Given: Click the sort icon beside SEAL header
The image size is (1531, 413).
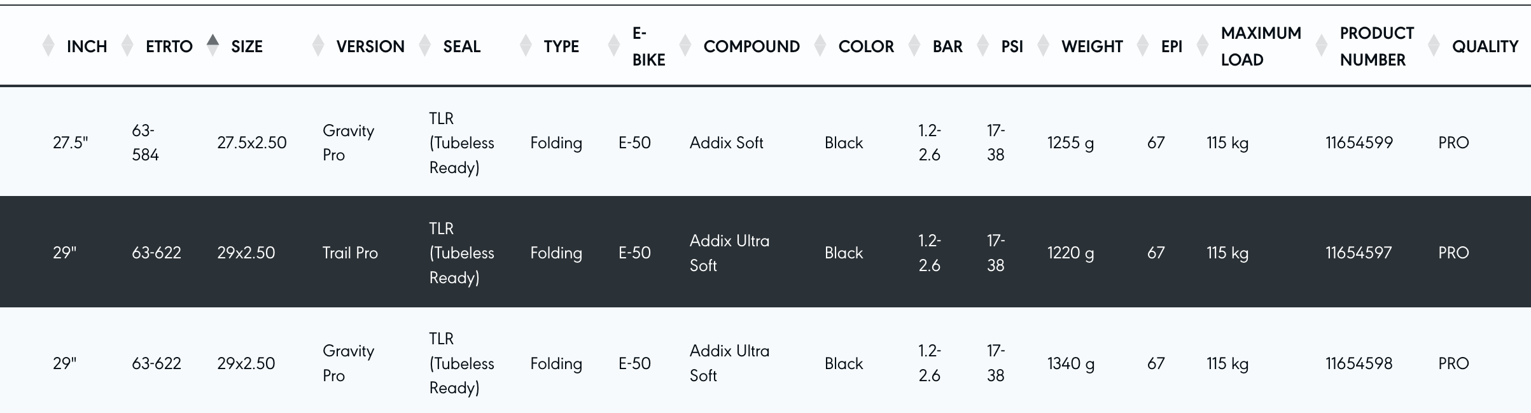Looking at the screenshot, I should [x=425, y=46].
